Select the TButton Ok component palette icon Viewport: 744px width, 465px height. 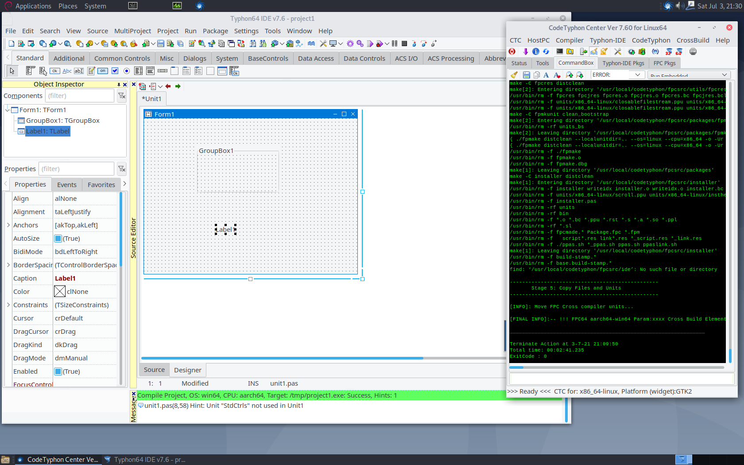click(54, 71)
